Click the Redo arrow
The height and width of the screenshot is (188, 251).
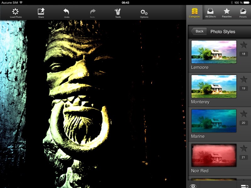coord(93,13)
